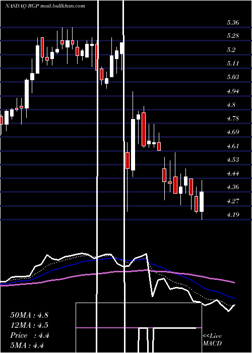Click the NASDAQ RGP mail.bullkhan.com title text
Viewport: 252px width, 353px height.
(45, 6)
